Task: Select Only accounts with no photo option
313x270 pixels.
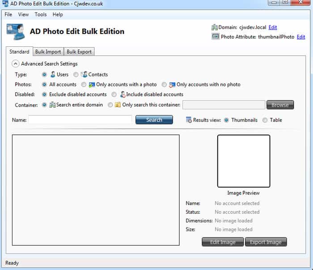Action: (x=164, y=84)
